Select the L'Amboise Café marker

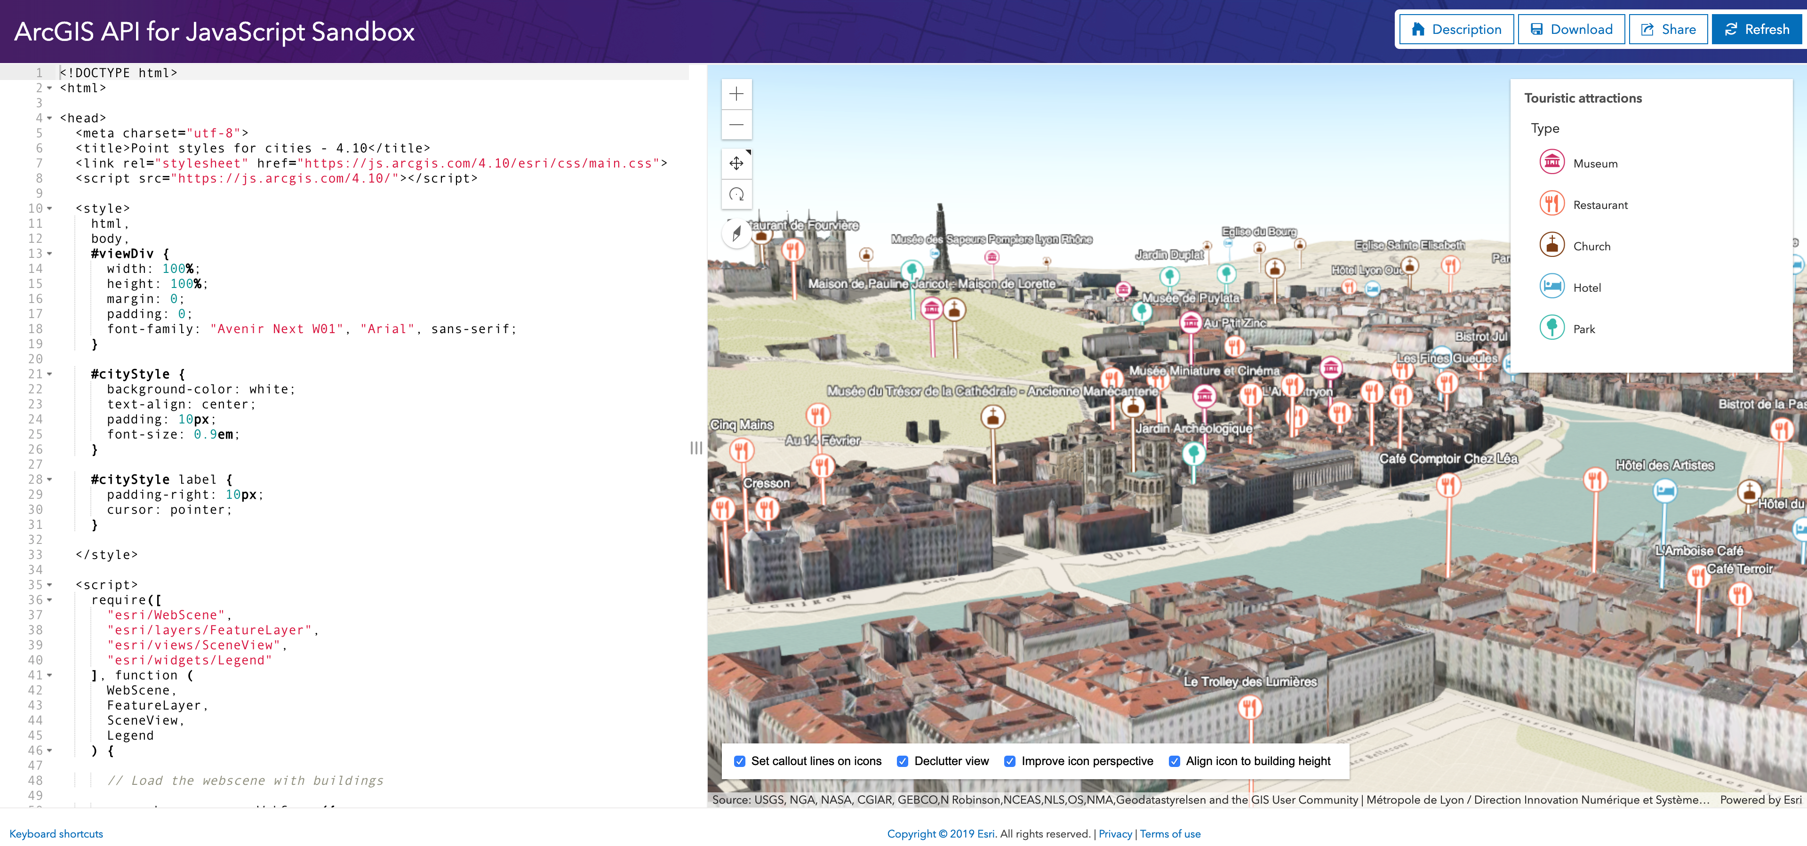pyautogui.click(x=1697, y=577)
